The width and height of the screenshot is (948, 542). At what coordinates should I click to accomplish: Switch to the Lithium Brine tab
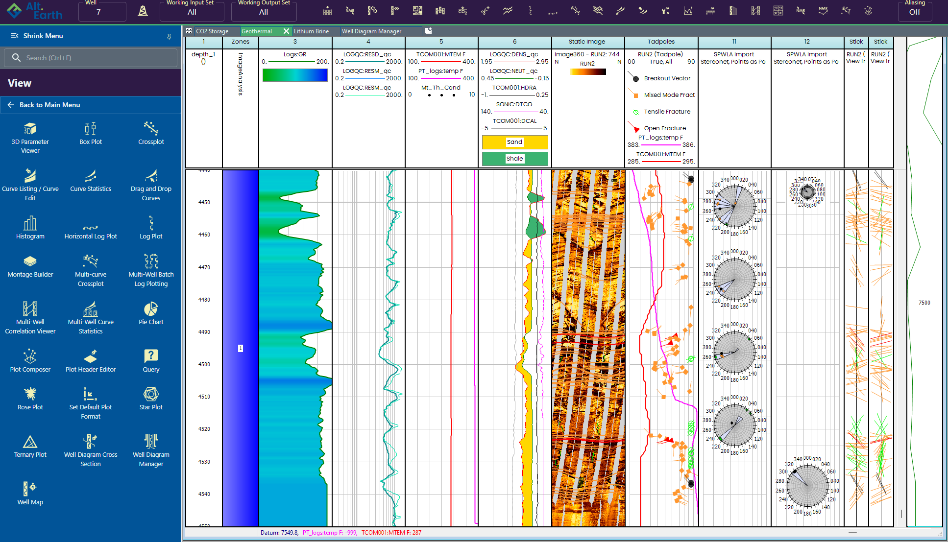(x=311, y=31)
